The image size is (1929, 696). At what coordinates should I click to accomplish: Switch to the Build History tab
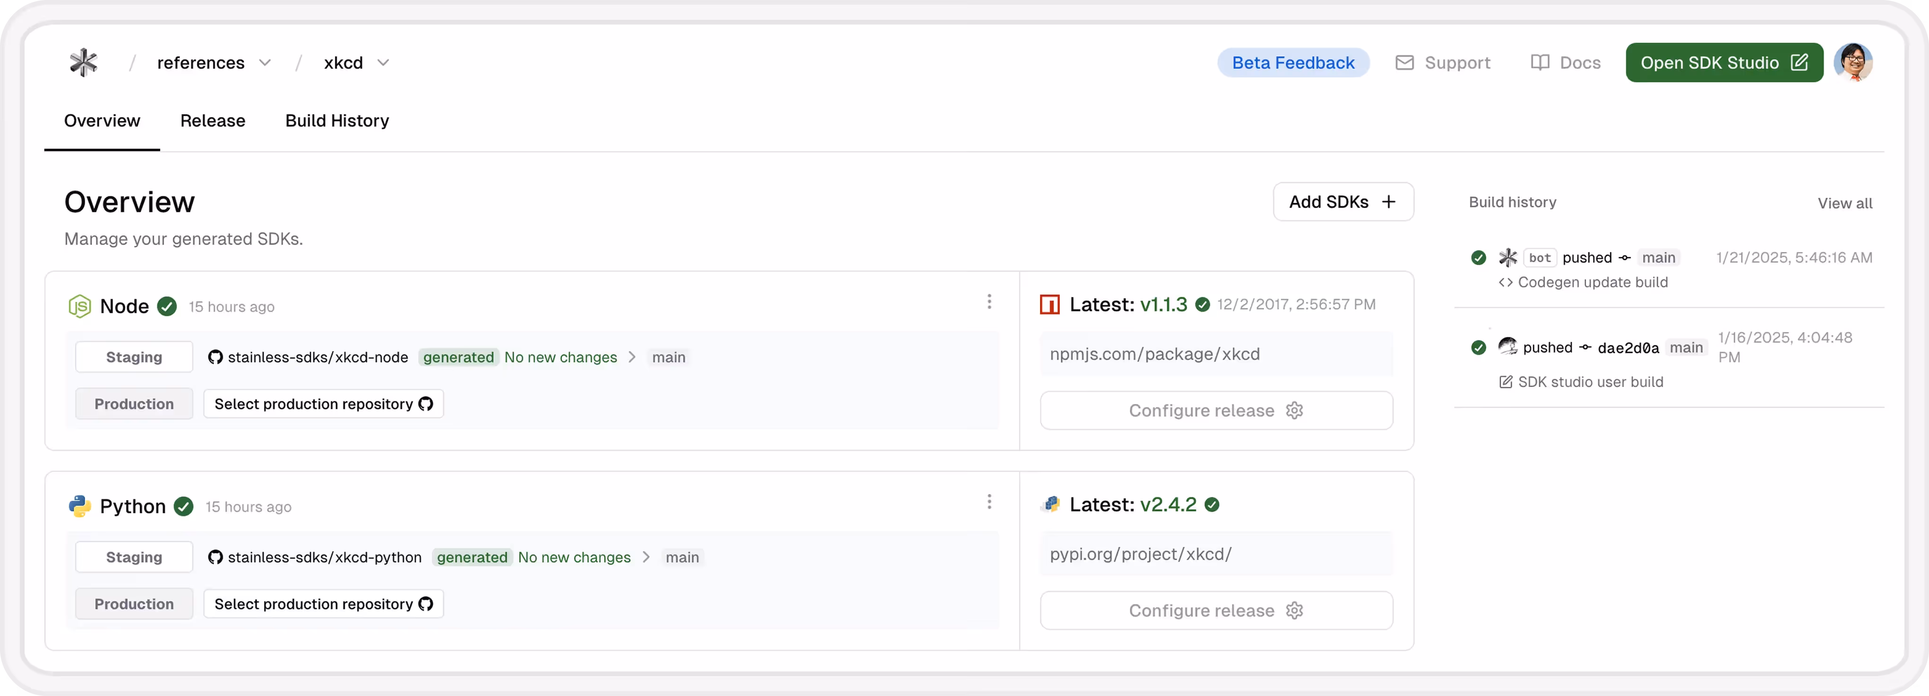pos(337,121)
